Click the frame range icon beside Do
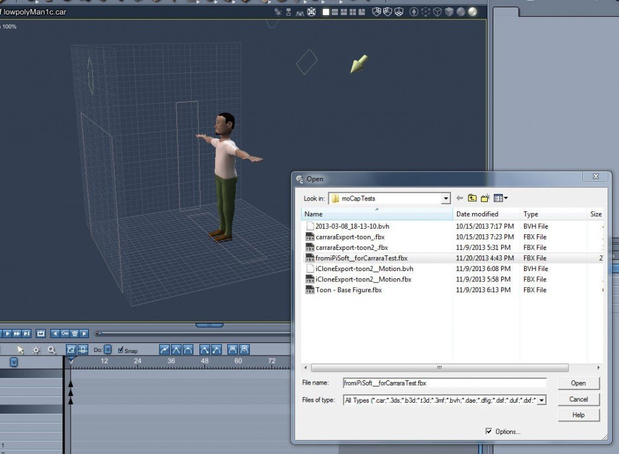 (x=82, y=350)
